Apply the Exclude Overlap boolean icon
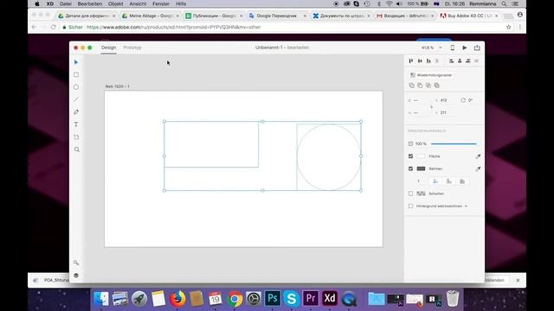 (x=436, y=86)
